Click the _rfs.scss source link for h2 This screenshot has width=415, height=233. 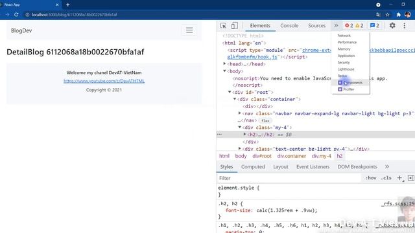[398, 204]
